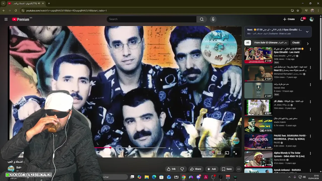Open Mohamed Ramadan 5:47 video thumbnail

coord(258,73)
